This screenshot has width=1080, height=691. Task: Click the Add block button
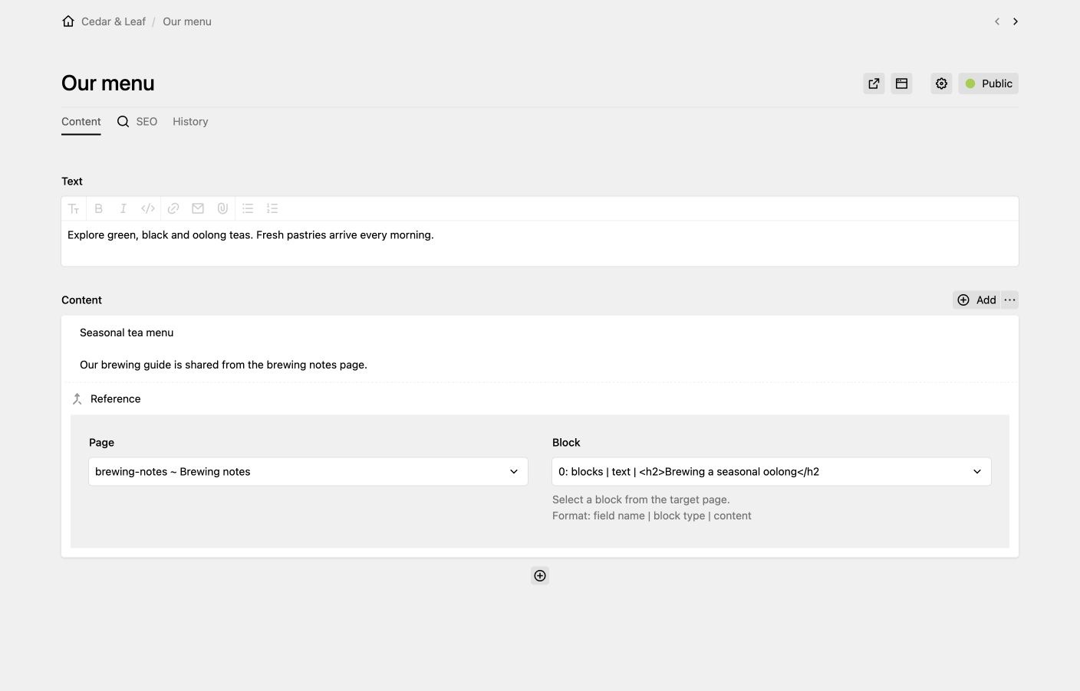[x=976, y=300]
